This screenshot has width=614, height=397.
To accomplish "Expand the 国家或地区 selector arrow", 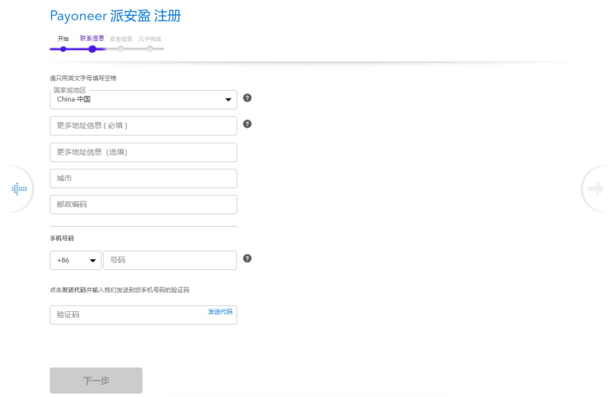I will (230, 99).
